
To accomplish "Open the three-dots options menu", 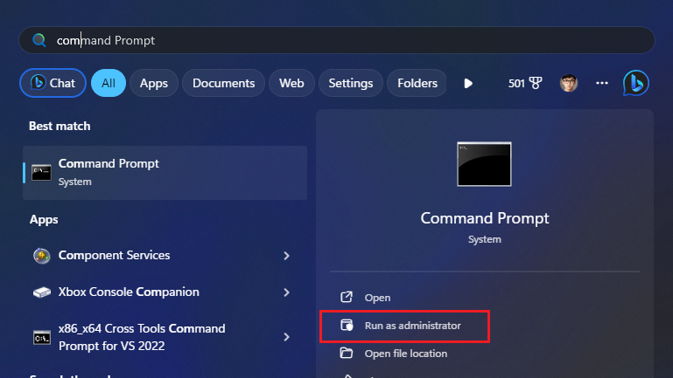I will 602,83.
